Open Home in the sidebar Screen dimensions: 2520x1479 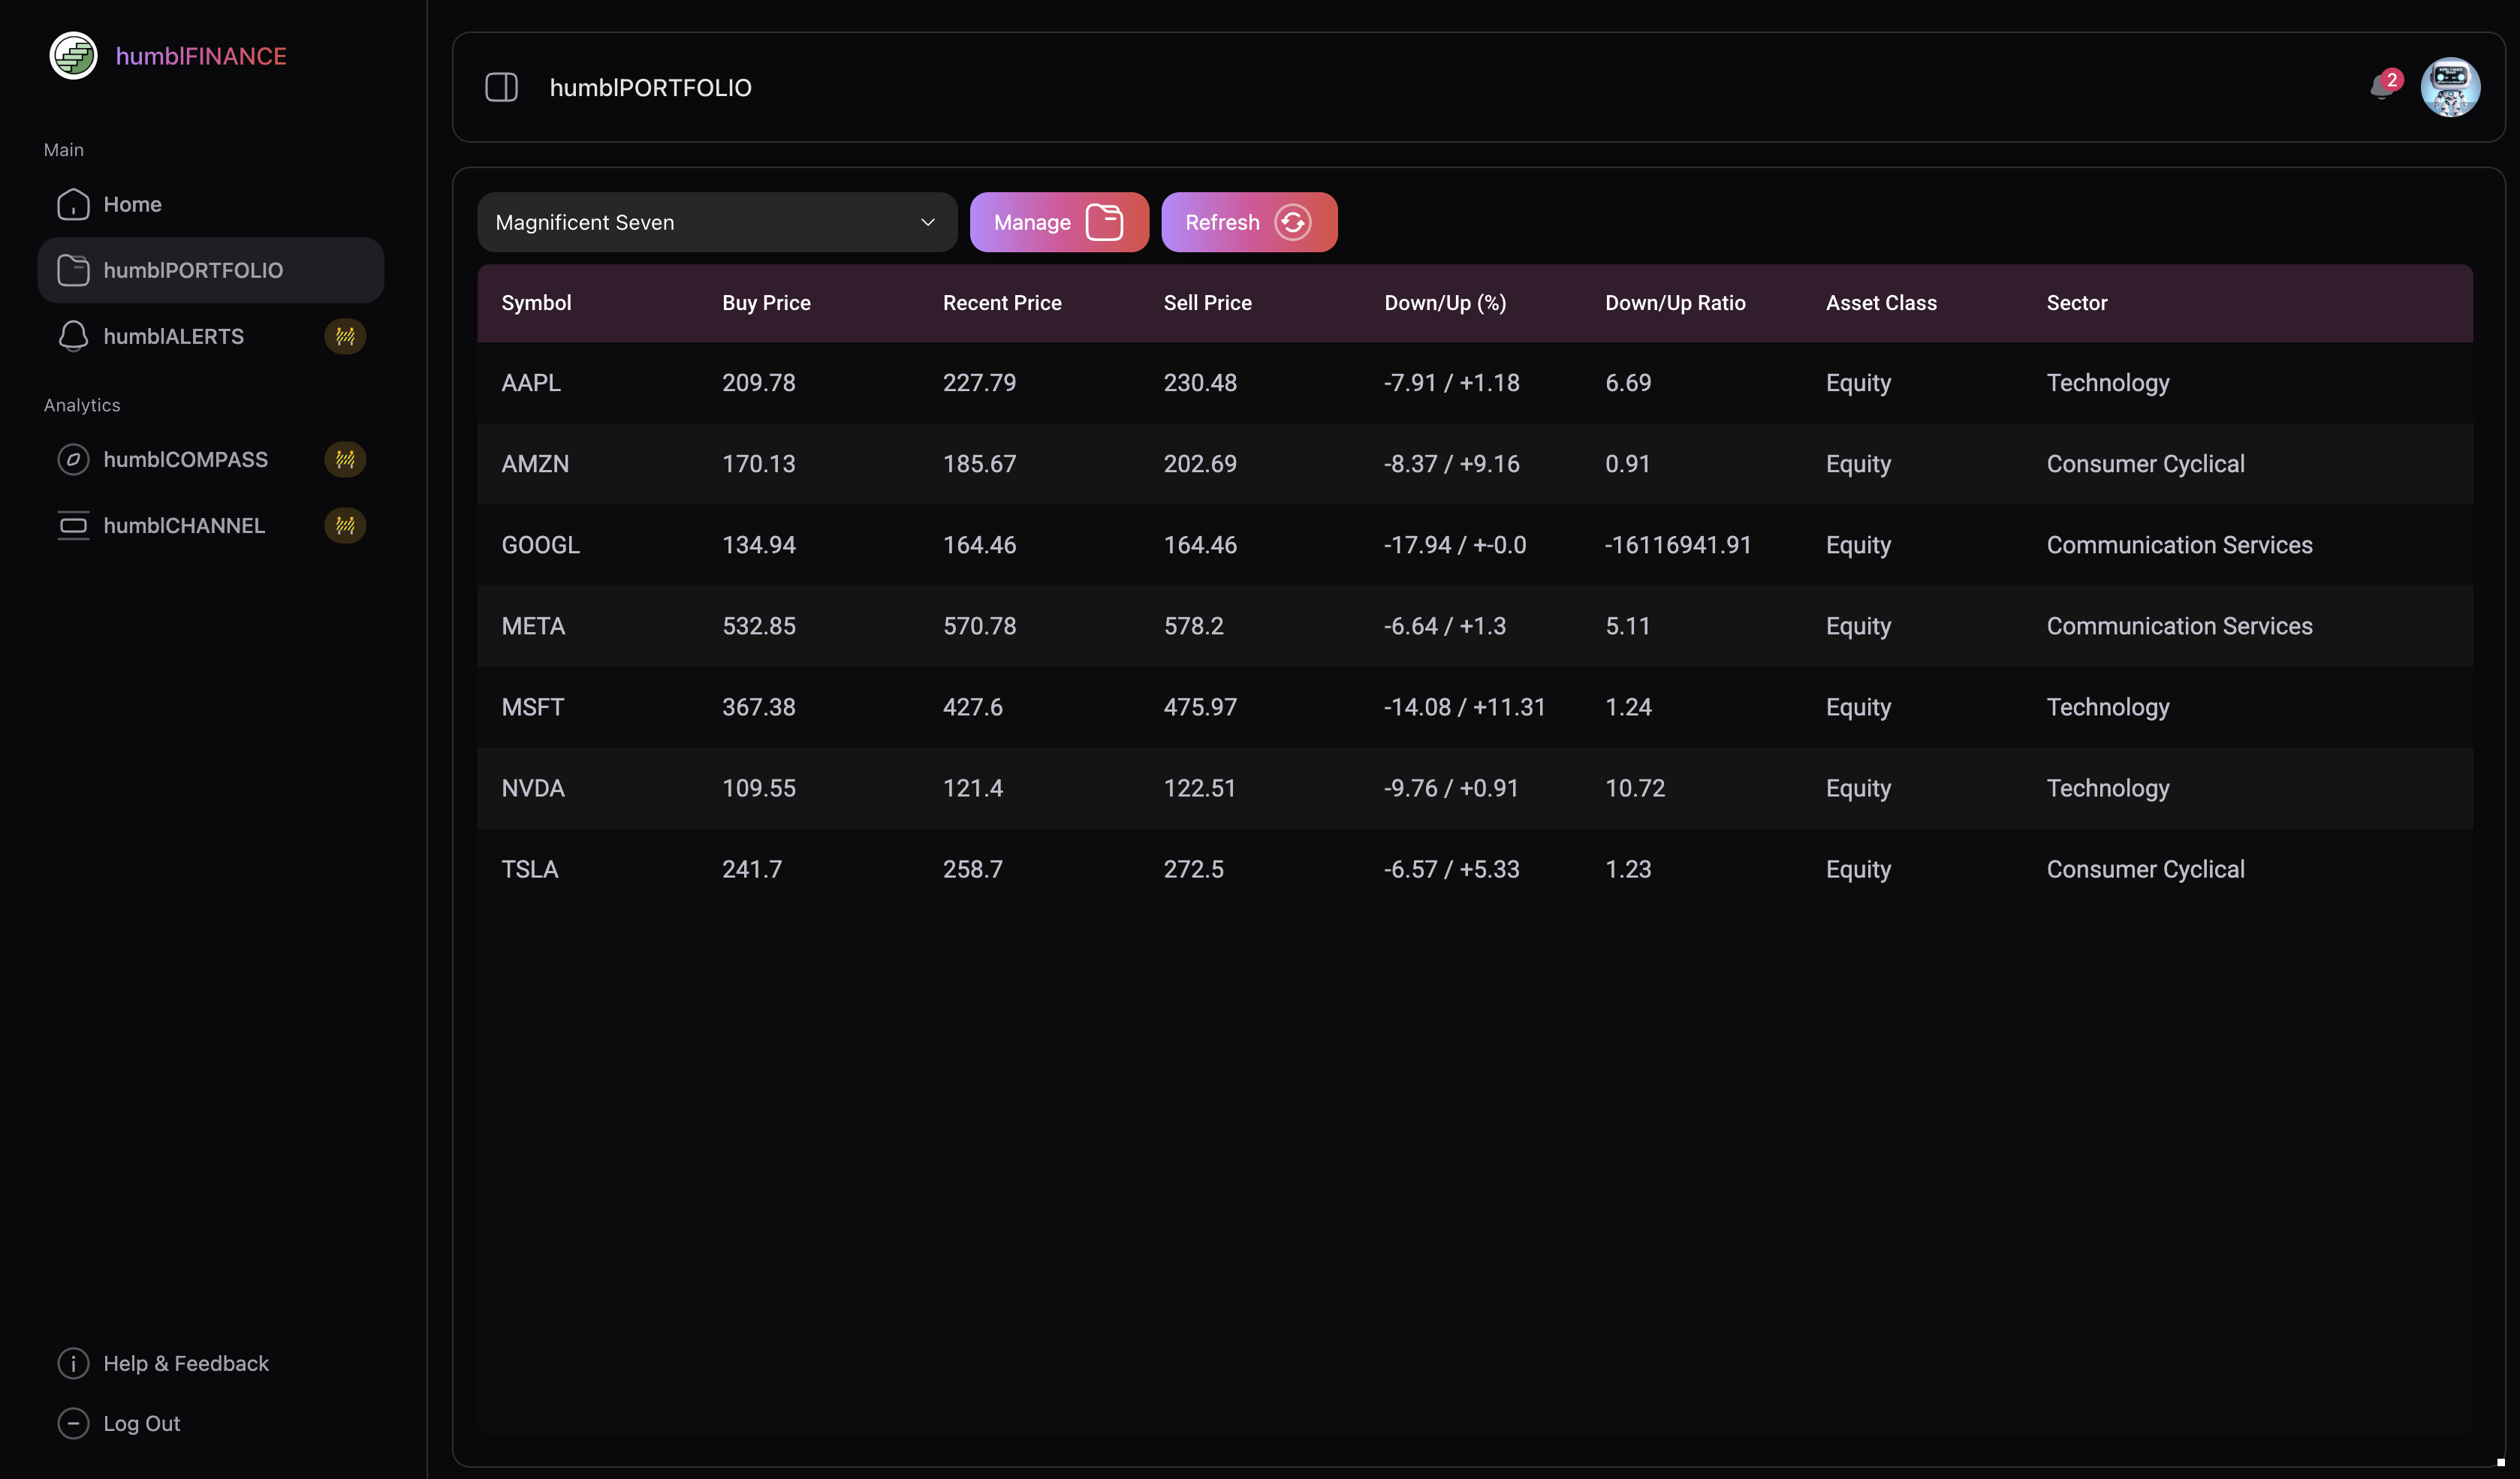(210, 204)
